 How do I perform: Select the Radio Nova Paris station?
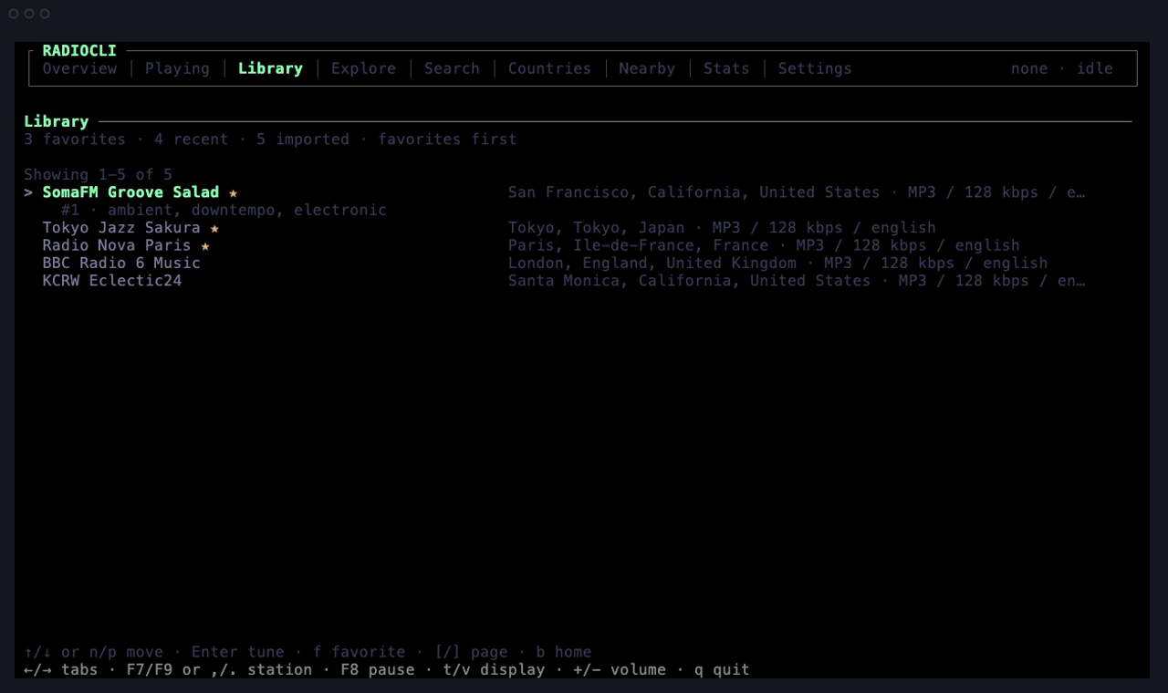(x=117, y=245)
